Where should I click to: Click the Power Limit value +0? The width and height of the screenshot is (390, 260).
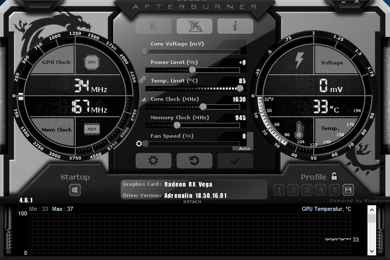pyautogui.click(x=243, y=63)
